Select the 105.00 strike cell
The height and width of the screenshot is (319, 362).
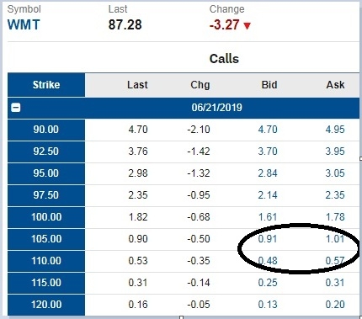click(x=46, y=239)
